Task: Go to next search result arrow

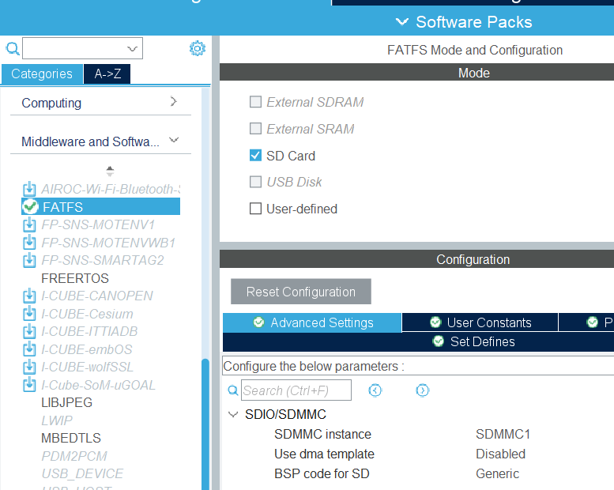Action: click(422, 390)
